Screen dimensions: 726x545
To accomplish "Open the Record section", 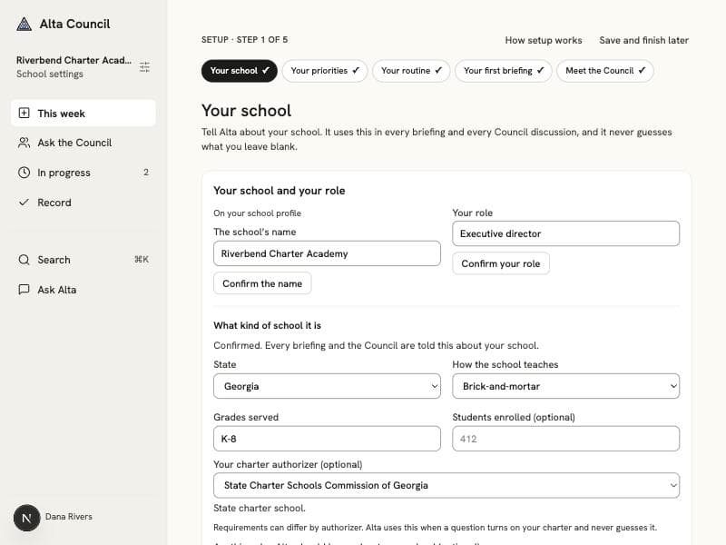I will click(83, 203).
